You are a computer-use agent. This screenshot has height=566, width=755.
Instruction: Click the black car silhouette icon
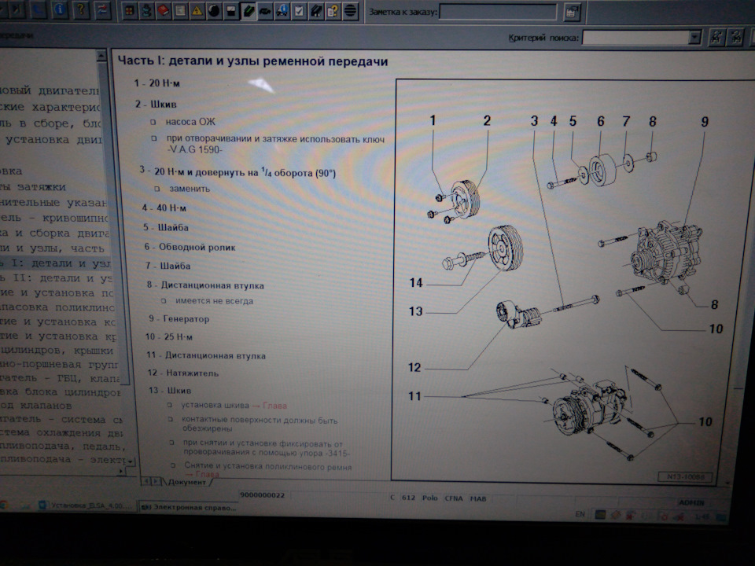(265, 11)
